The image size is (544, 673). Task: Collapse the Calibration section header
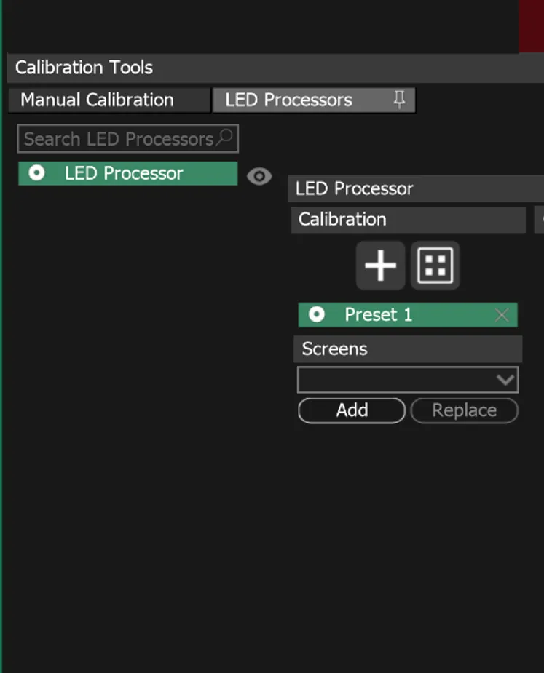pos(409,220)
